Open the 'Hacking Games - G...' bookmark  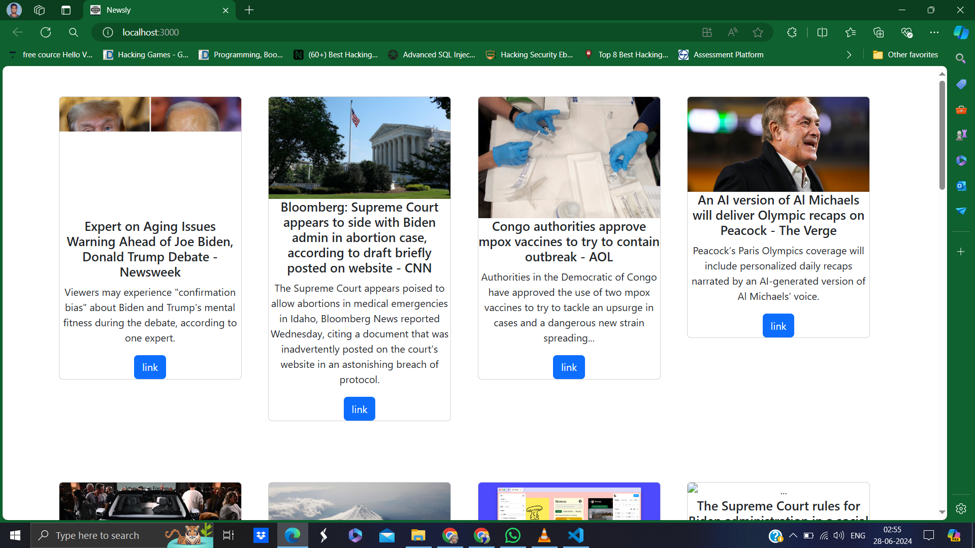(146, 55)
